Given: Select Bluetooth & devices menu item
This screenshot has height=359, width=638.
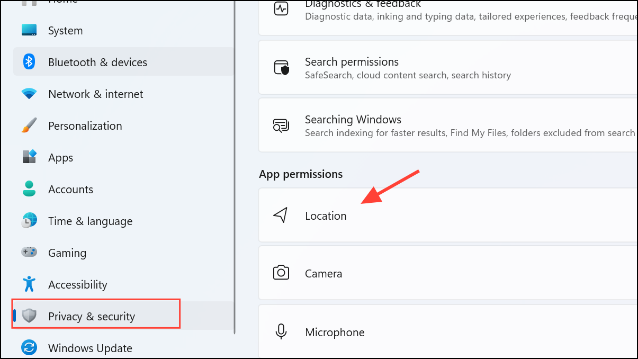Looking at the screenshot, I should (123, 62).
